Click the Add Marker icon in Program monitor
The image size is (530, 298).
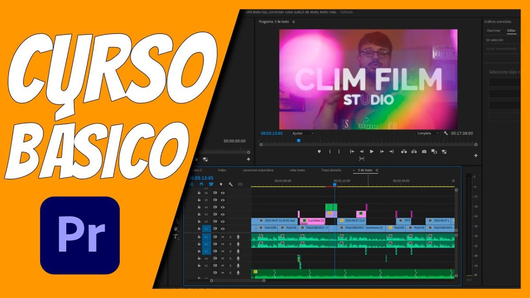tap(319, 151)
